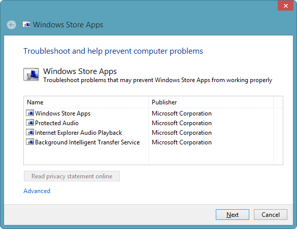Open the Advanced options link

[37, 191]
